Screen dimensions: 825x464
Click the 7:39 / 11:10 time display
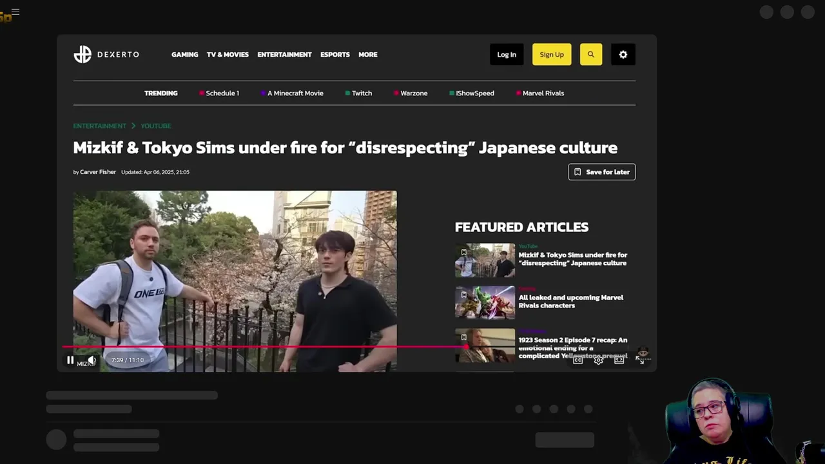[127, 360]
